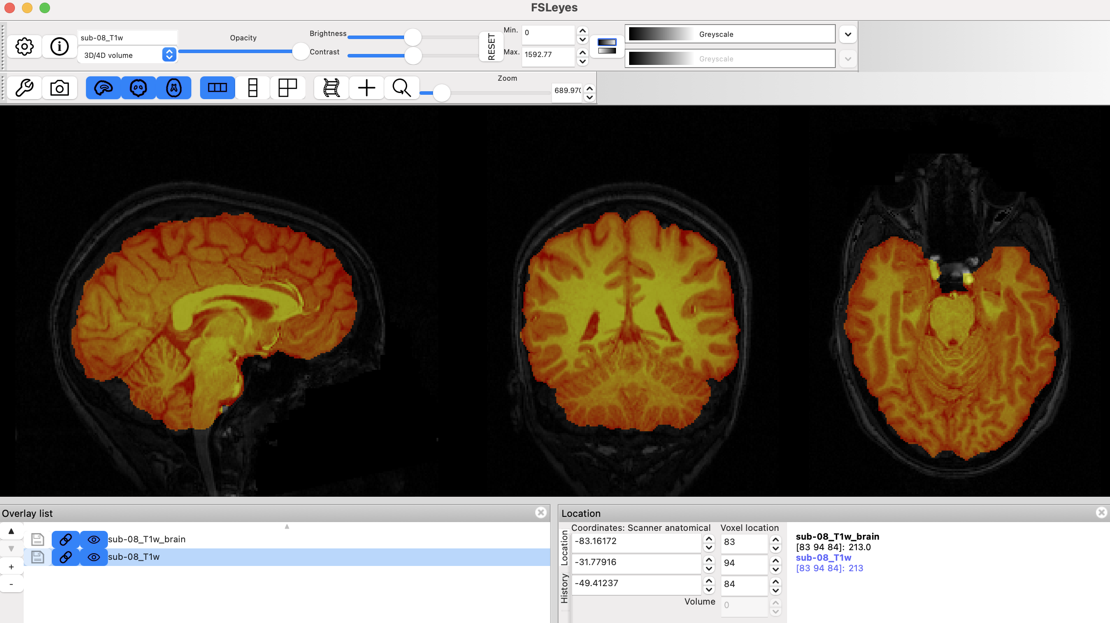
Task: Select grid layout
Action: pos(288,88)
